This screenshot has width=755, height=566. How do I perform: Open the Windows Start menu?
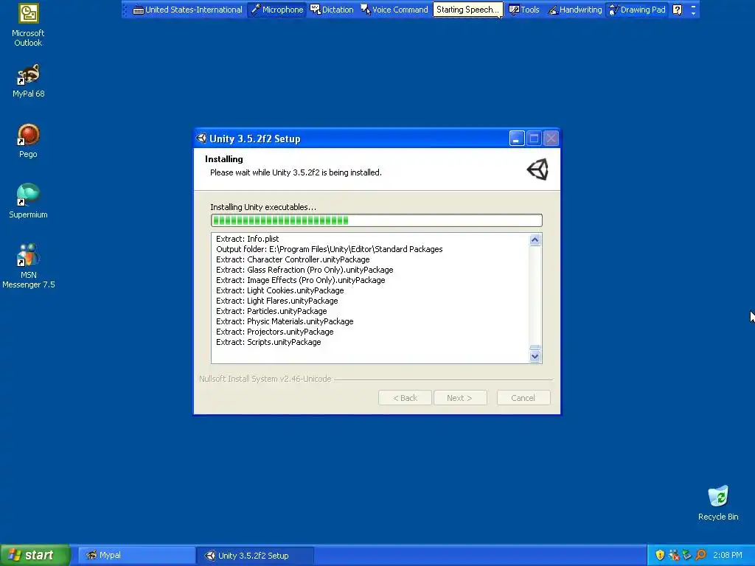[35, 556]
